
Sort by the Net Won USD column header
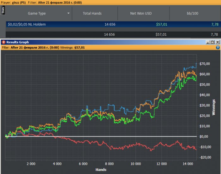[141, 13]
